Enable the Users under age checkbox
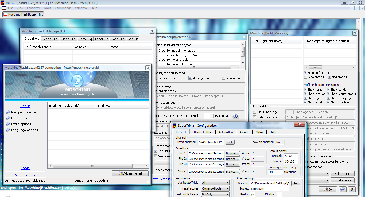365x197 pixels. (x=254, y=112)
